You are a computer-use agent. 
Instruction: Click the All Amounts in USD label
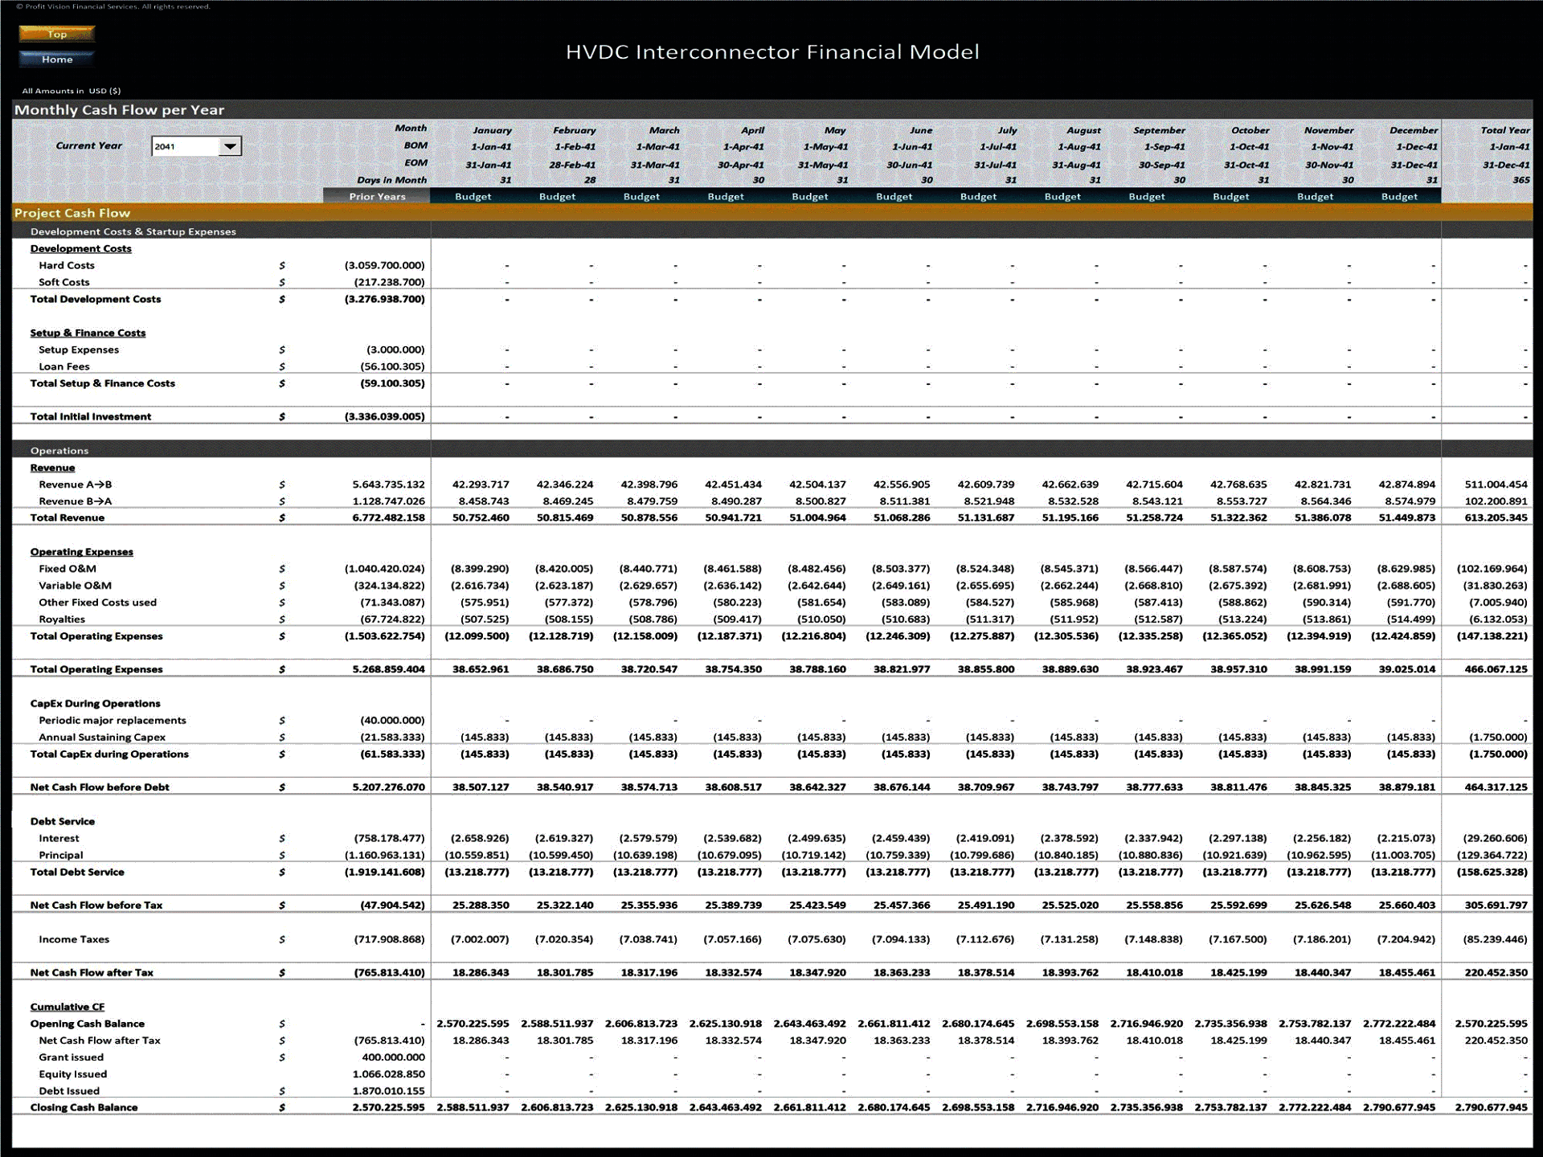click(71, 90)
